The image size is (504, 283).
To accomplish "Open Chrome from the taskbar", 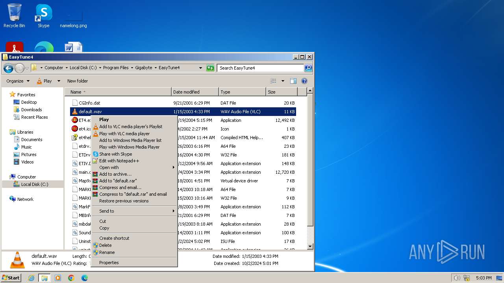I will coord(71,278).
